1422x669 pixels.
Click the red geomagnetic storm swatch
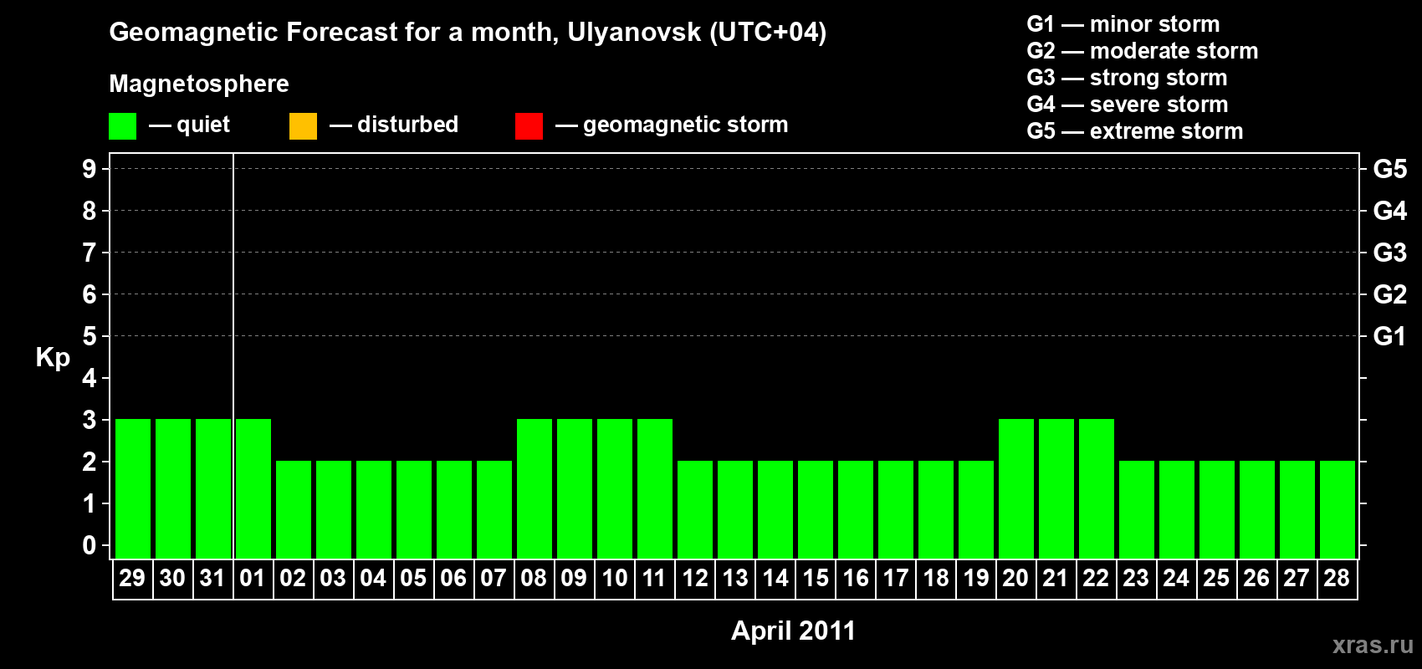click(x=529, y=126)
